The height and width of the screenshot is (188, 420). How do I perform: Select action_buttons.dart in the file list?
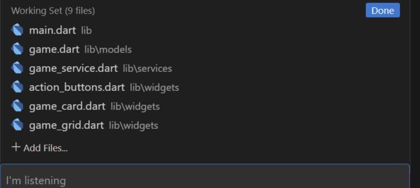[x=77, y=87]
